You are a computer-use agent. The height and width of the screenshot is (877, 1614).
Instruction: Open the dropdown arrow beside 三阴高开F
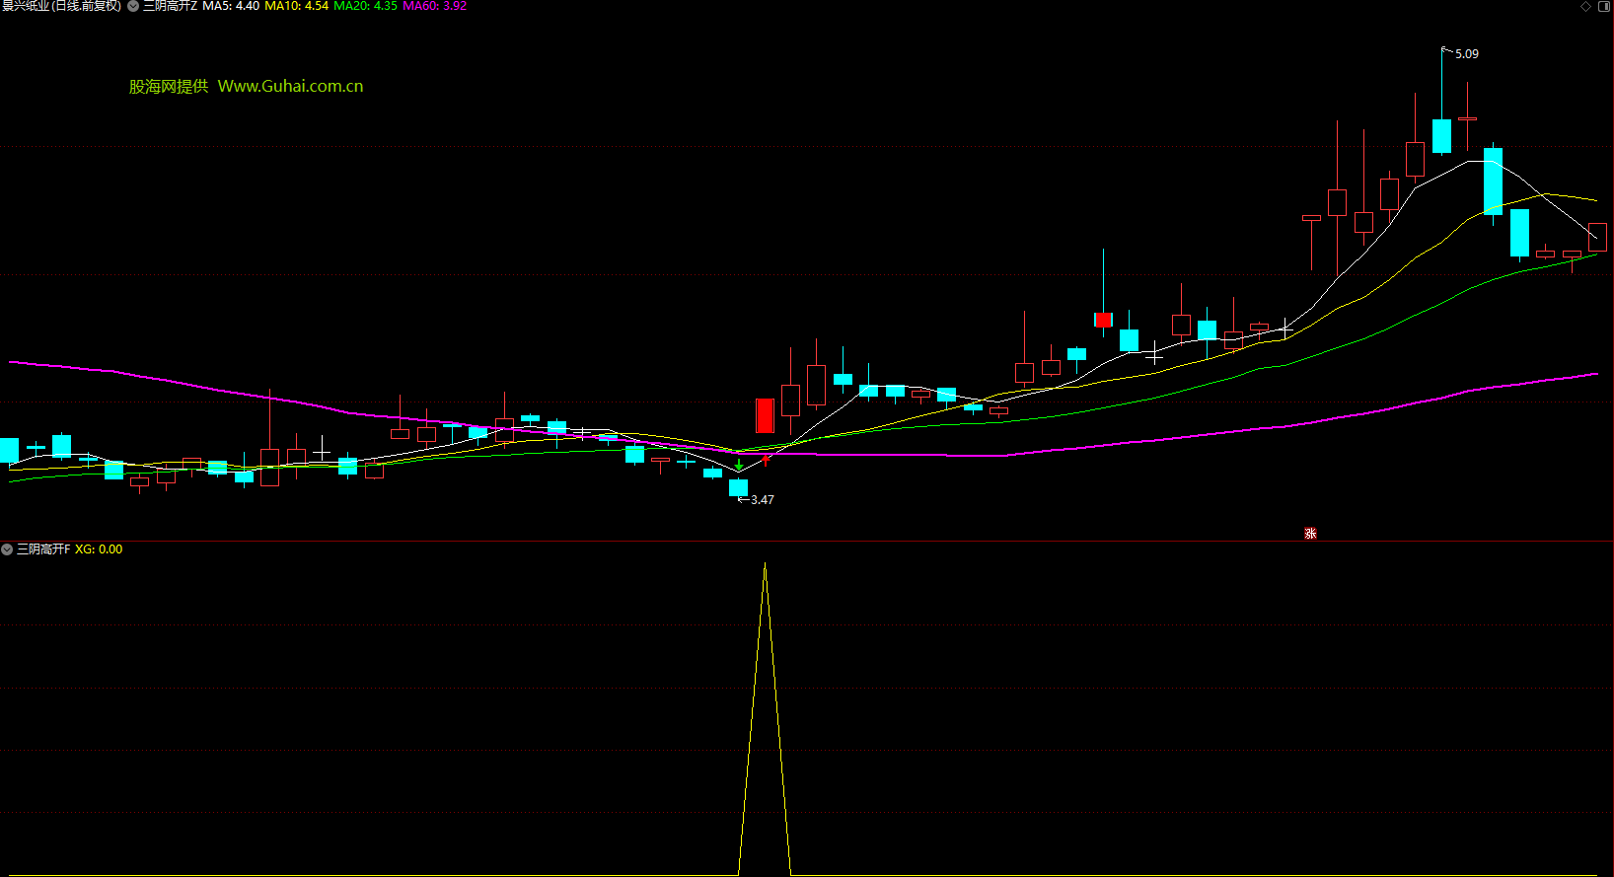pos(7,549)
